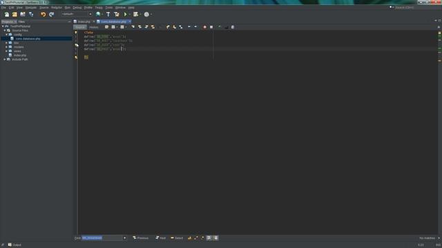Click Shift Line Left icon
Image resolution: width=442 pixels, height=248 pixels.
pos(189,27)
